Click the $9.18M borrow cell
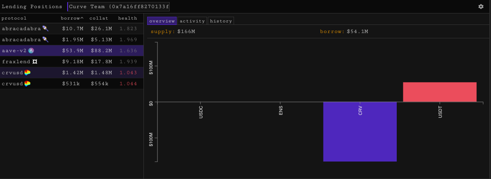The height and width of the screenshot is (179, 491). pyautogui.click(x=73, y=62)
